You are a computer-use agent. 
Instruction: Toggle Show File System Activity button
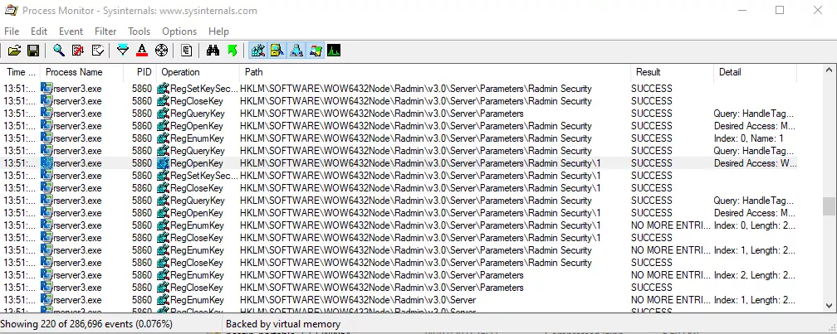[277, 51]
